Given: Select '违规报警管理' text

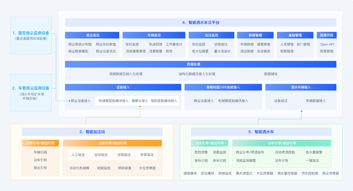Looking at the screenshot, I should [136, 51].
